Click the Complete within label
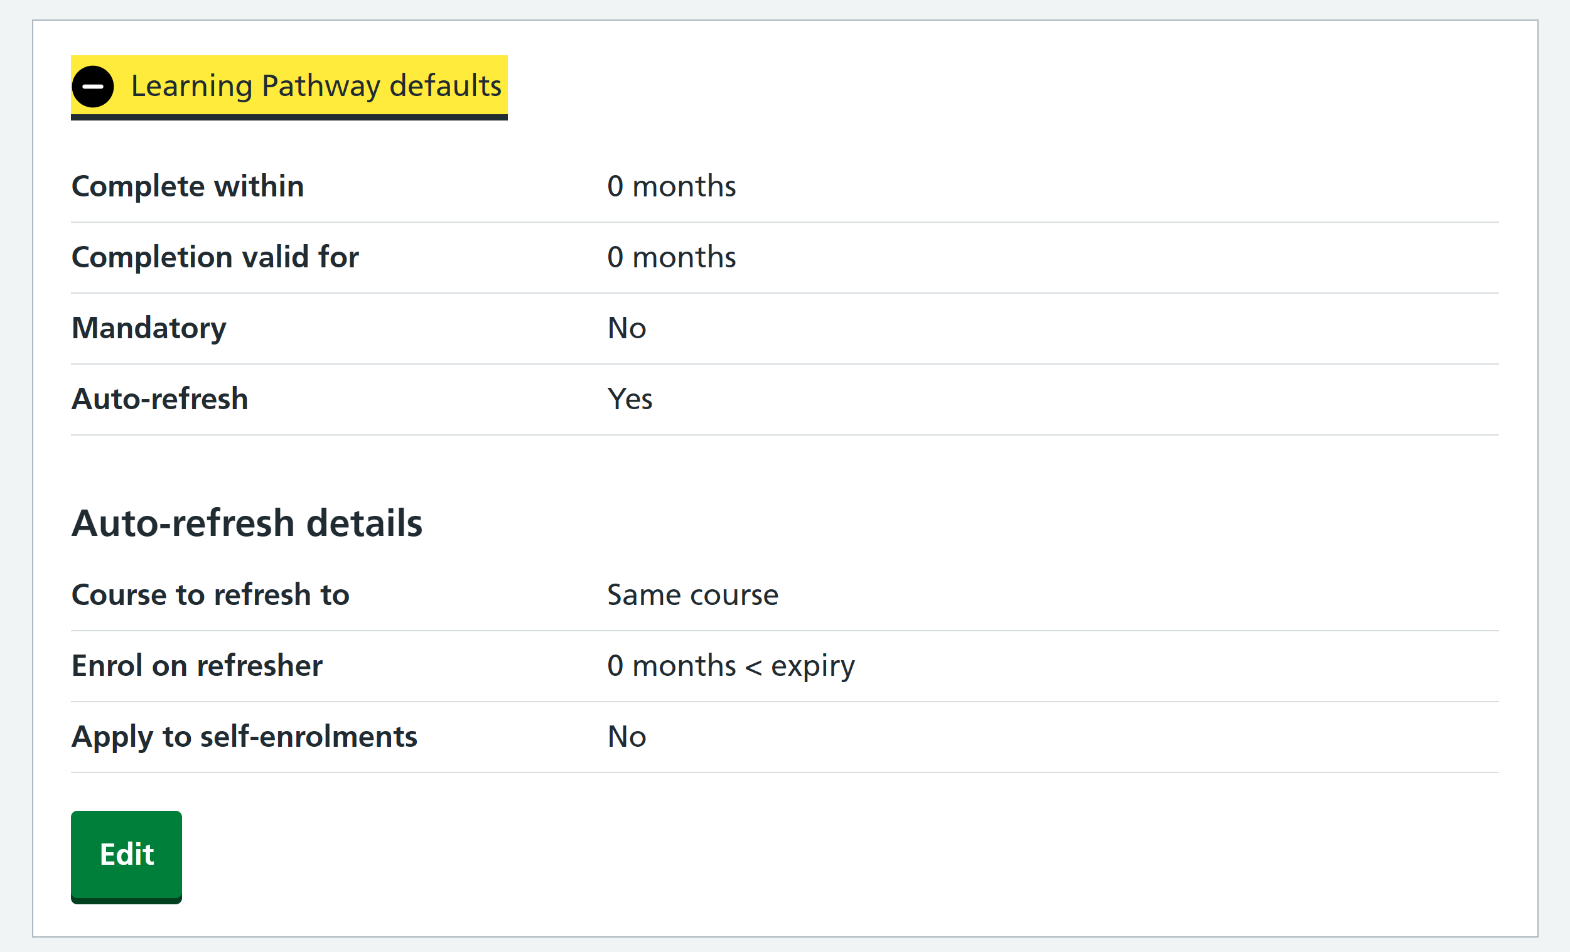The height and width of the screenshot is (952, 1570). tap(187, 186)
